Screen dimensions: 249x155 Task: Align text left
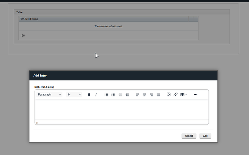click(137, 95)
